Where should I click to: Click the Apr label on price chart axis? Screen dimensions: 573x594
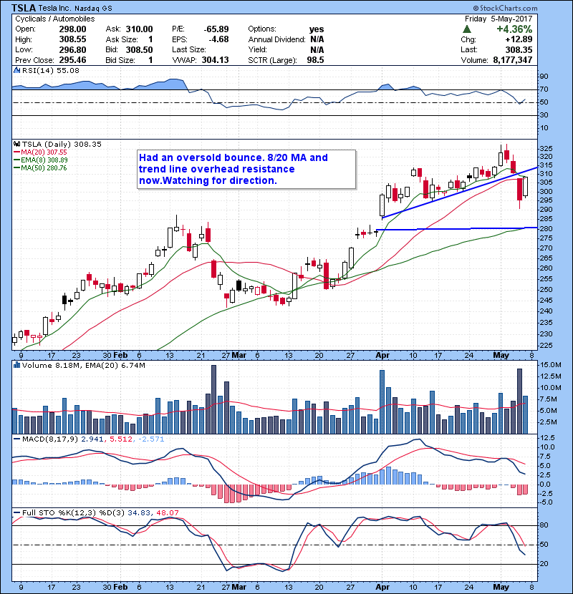point(382,356)
